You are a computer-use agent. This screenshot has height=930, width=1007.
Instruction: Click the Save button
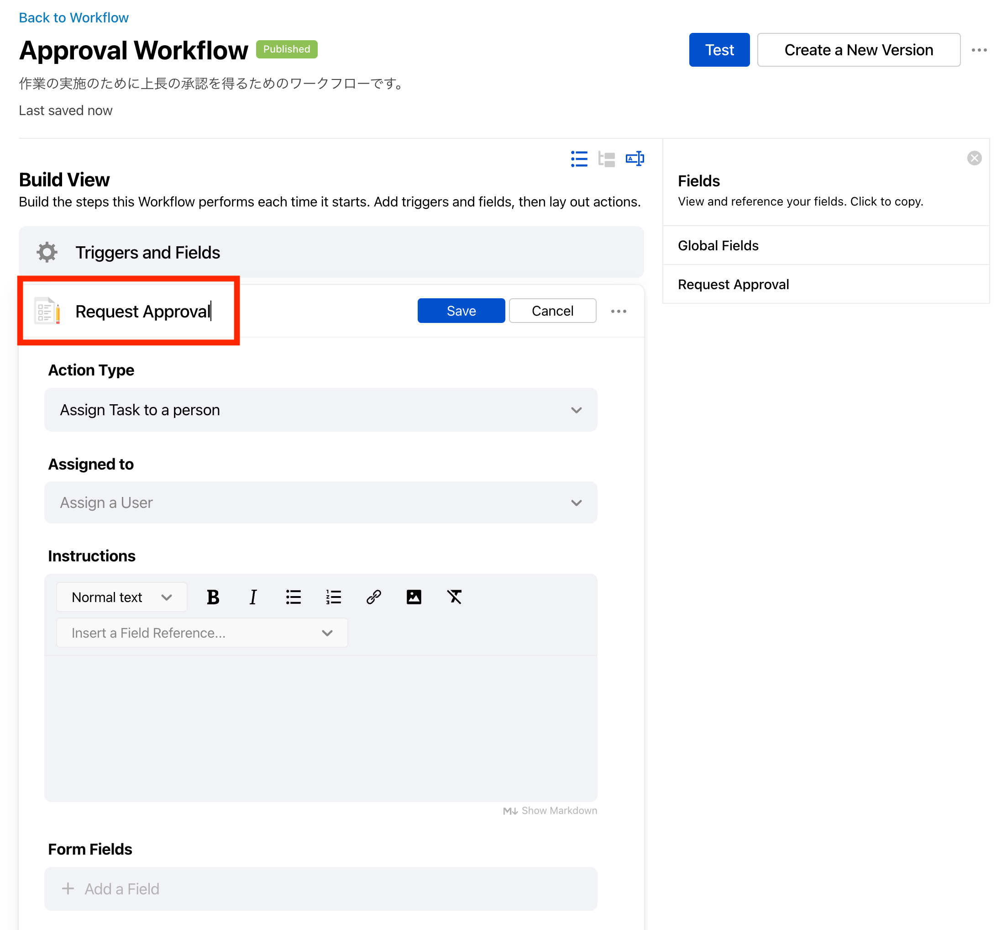(461, 311)
